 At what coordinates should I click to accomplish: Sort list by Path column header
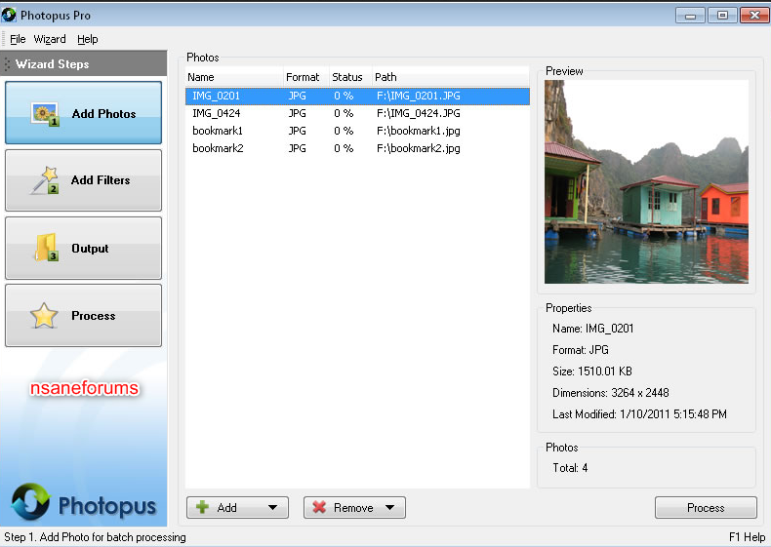click(450, 77)
